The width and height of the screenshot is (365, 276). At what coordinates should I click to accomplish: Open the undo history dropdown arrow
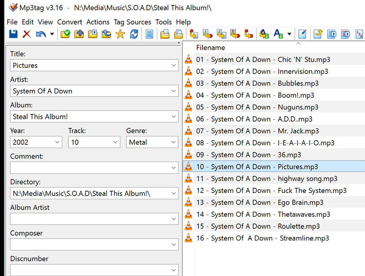[x=52, y=34]
